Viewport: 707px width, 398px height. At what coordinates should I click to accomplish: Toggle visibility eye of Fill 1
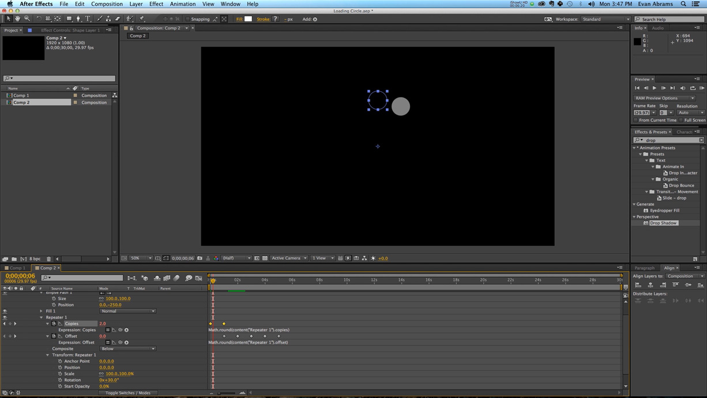pos(5,311)
